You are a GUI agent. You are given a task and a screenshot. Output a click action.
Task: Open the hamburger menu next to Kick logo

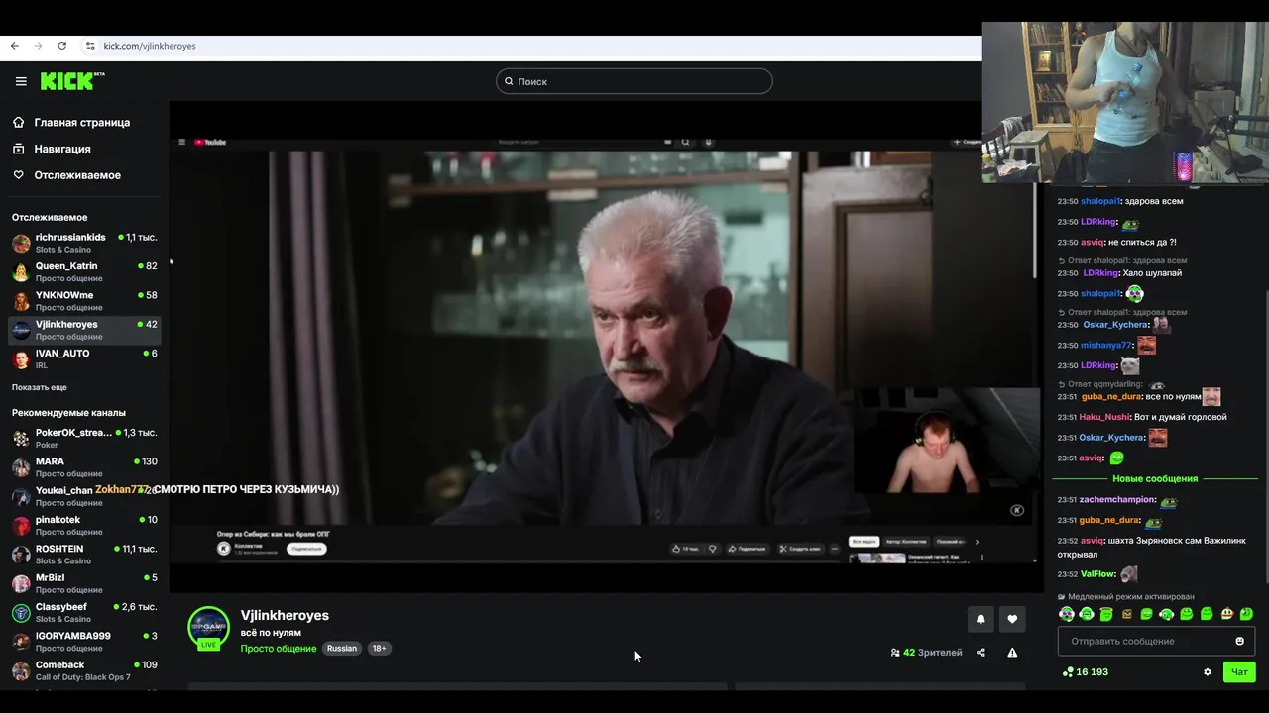point(21,81)
